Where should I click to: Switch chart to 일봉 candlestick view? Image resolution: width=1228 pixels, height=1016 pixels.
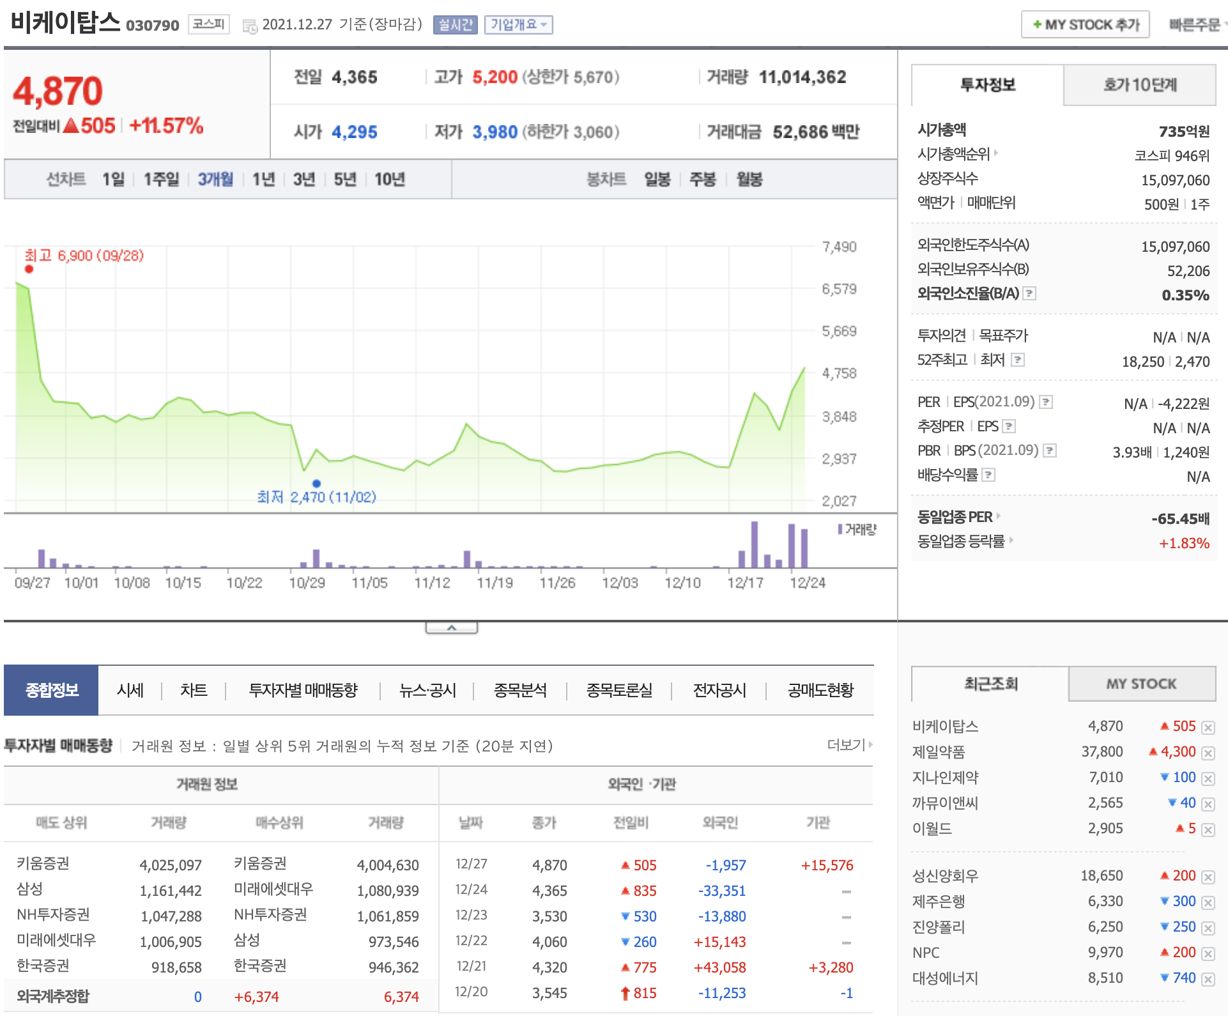click(x=657, y=179)
